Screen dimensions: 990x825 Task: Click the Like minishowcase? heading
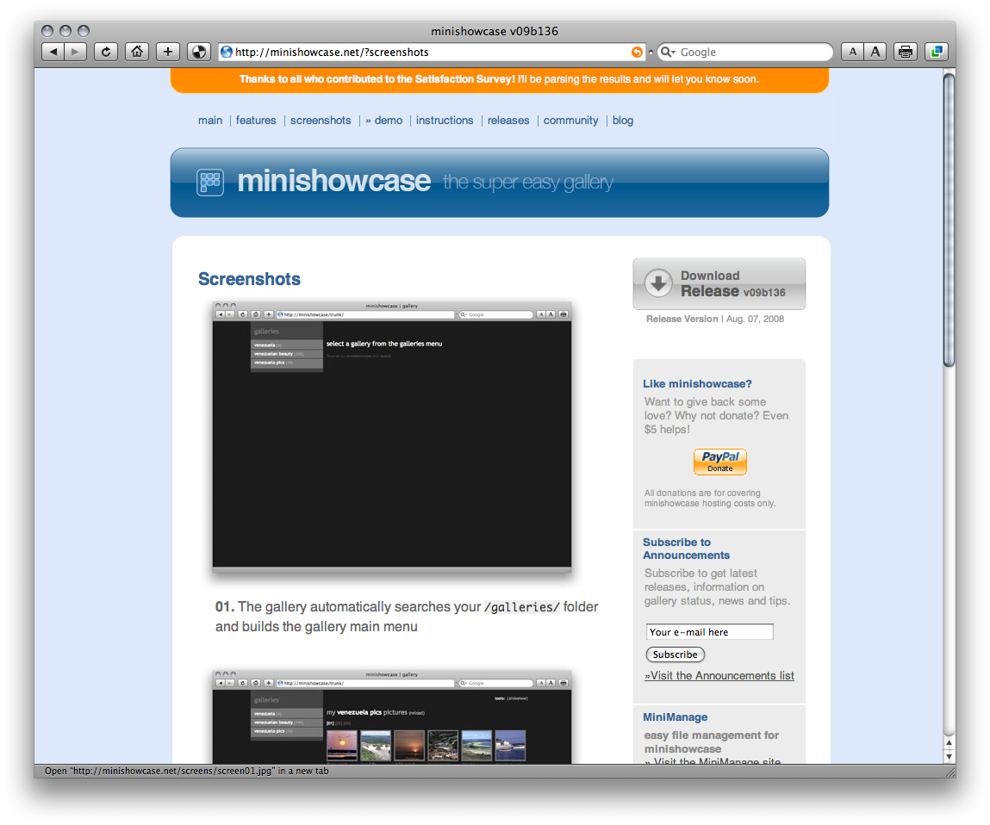point(697,384)
